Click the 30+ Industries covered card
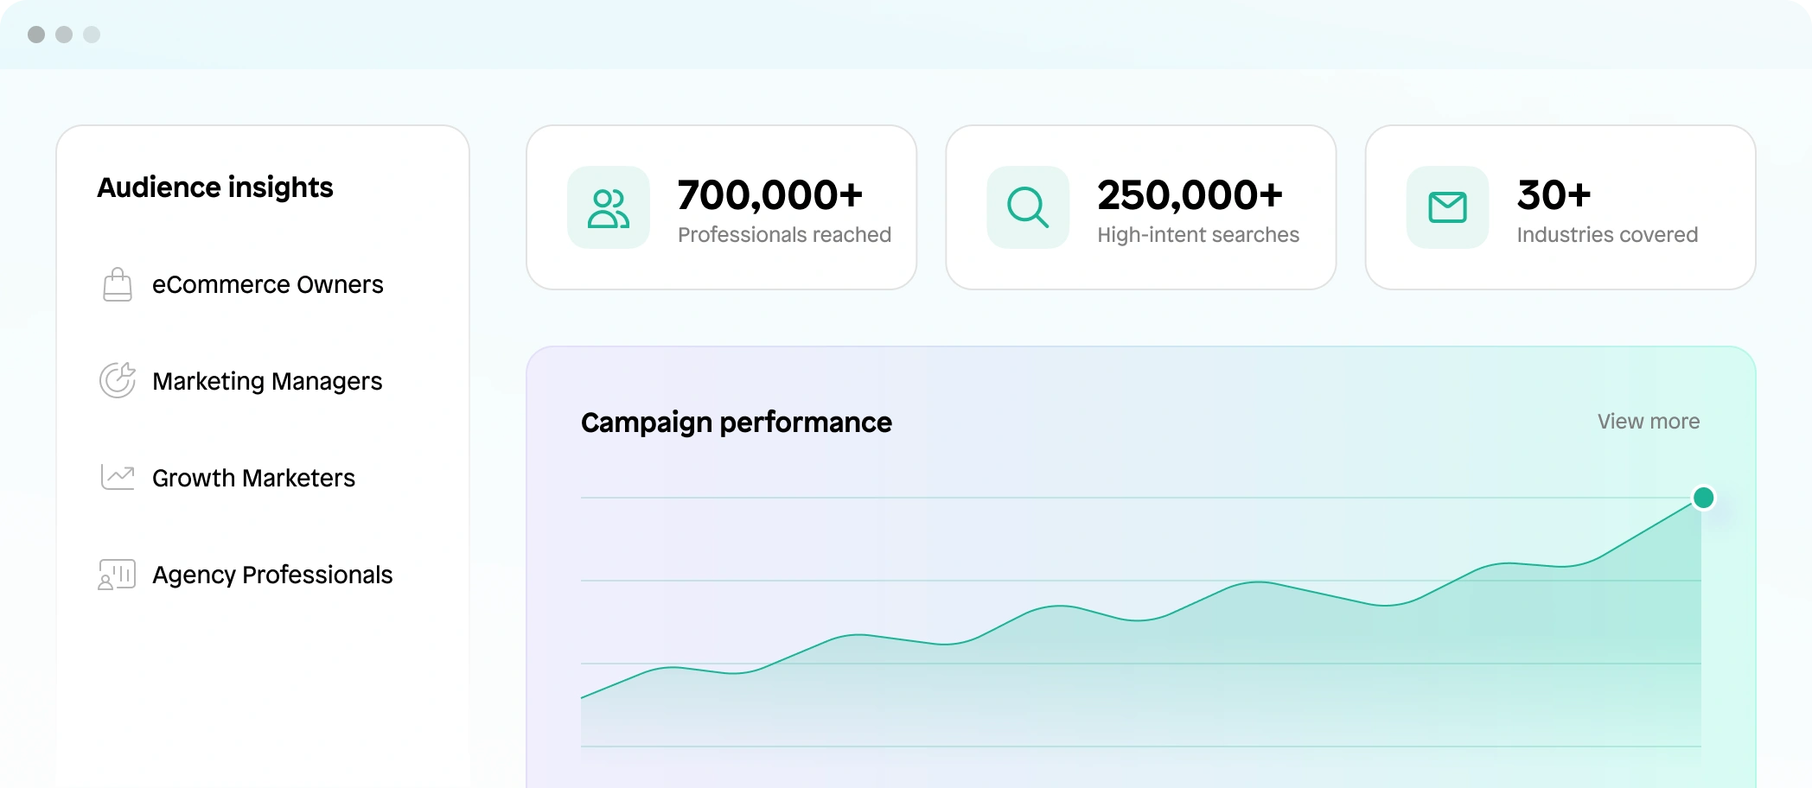 [x=1560, y=207]
